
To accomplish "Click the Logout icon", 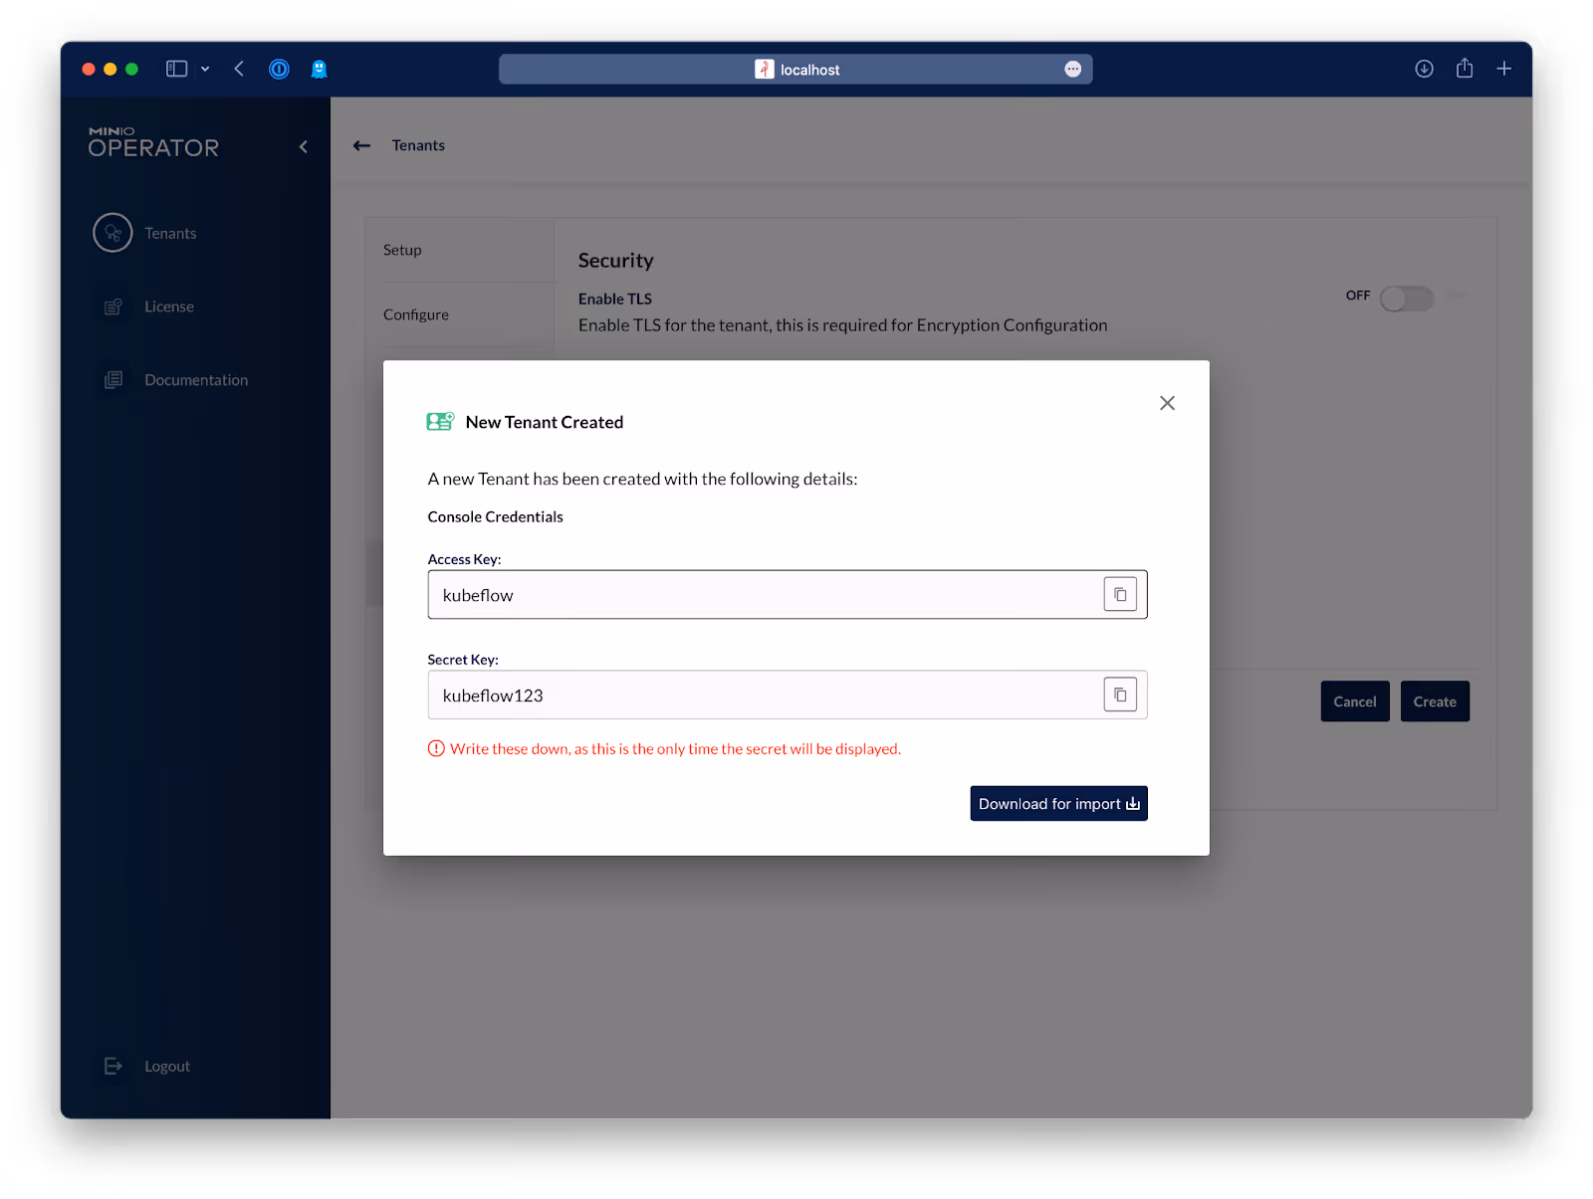I will point(114,1066).
